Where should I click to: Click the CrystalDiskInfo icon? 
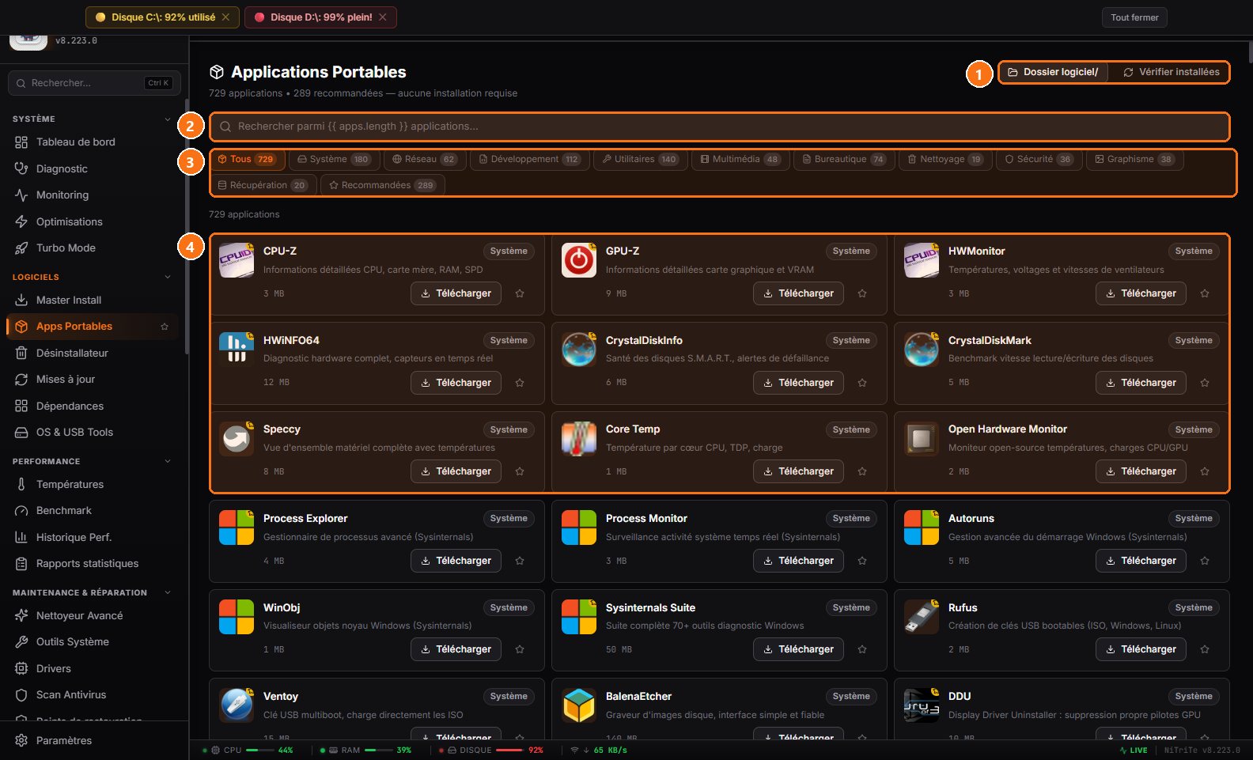point(579,349)
